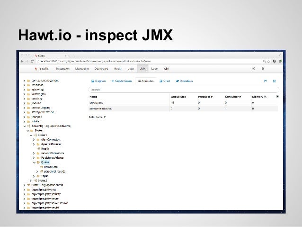The width and height of the screenshot is (302, 227).
Task: Expand the clientConnectors tree node
Action: click(34, 140)
